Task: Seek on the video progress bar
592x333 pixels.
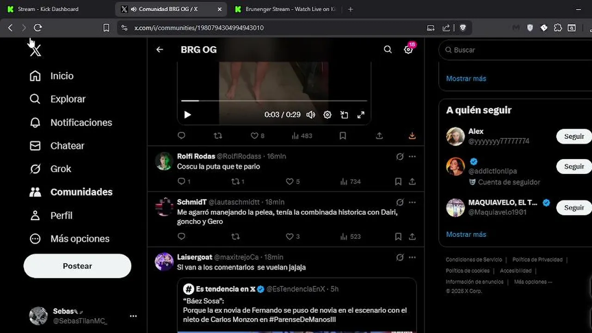Action: coord(274,100)
